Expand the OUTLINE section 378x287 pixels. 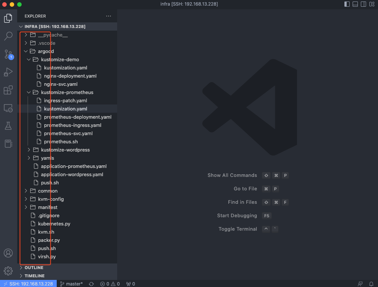67,268
